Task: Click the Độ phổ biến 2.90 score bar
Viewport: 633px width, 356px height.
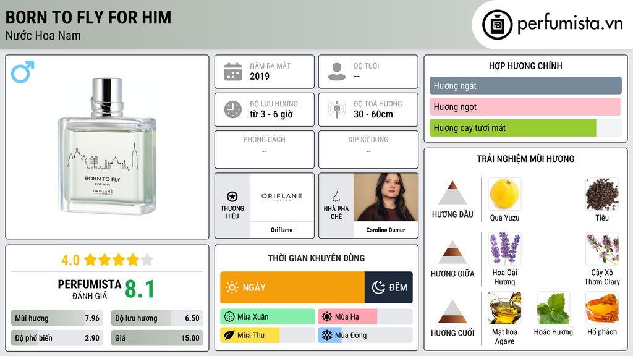Action: pos(57,338)
